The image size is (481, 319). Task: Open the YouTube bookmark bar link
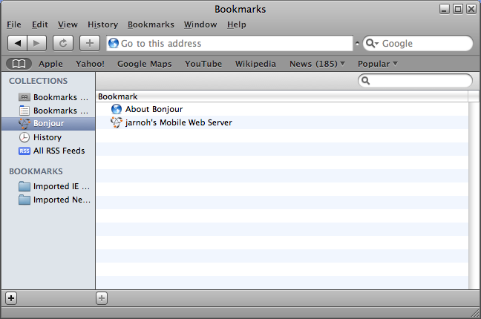click(x=203, y=64)
